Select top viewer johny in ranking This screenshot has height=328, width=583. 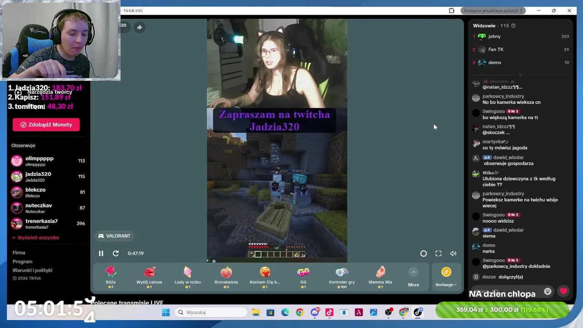(x=521, y=36)
